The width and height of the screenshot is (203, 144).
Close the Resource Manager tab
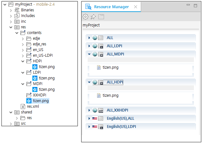pyautogui.click(x=135, y=7)
